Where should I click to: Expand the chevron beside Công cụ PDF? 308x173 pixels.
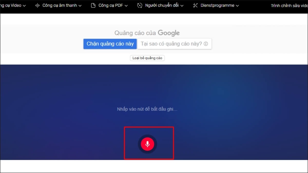coord(126,6)
